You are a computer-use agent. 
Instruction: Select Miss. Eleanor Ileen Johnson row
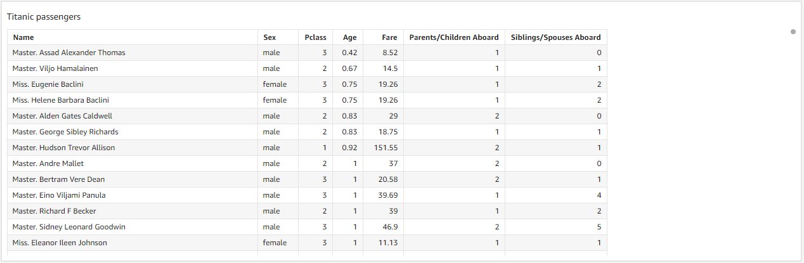pos(308,243)
